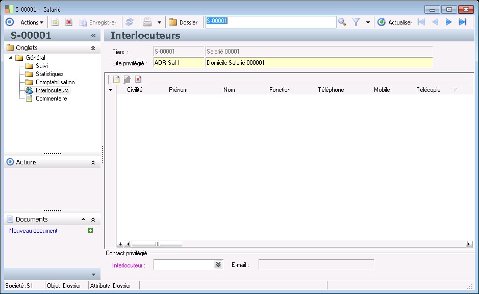Viewport: 479px width, 294px height.
Task: Click the magnifying glass search icon
Action: tap(342, 22)
